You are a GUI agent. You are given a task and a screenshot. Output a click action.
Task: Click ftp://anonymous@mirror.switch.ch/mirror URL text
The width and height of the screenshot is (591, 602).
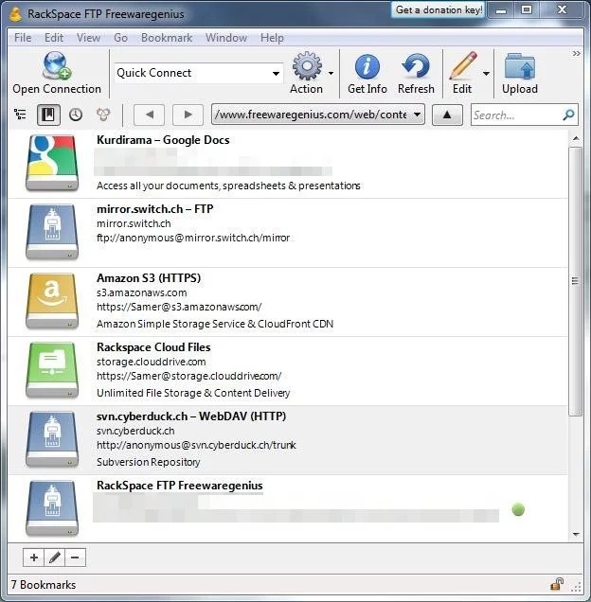[x=193, y=238]
